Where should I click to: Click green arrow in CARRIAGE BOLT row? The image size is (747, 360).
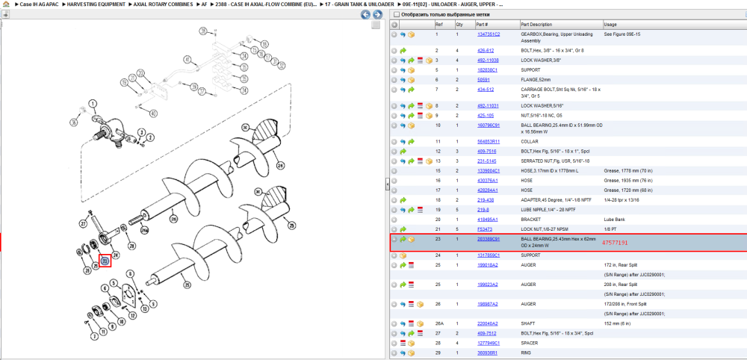click(x=411, y=90)
